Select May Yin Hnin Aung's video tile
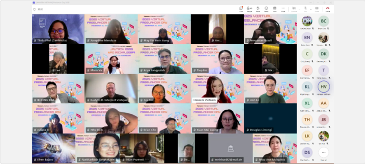365x164 pixels. point(164,29)
